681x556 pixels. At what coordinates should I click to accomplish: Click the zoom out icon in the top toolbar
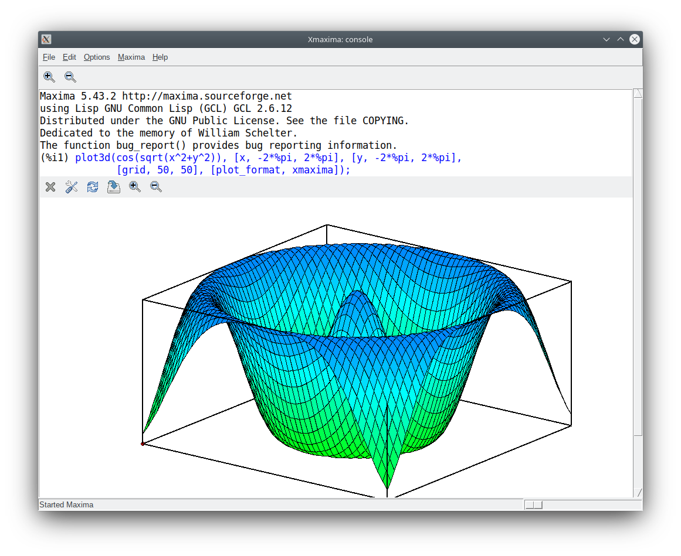point(70,77)
